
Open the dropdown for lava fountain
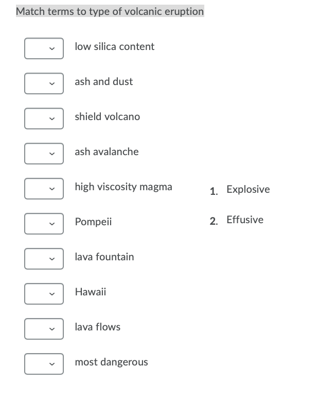click(x=44, y=259)
